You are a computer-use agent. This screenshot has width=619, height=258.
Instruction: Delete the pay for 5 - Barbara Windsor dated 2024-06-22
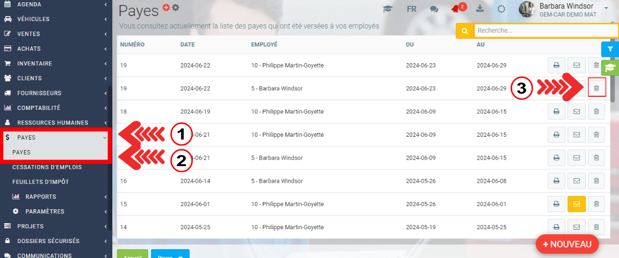(x=596, y=88)
